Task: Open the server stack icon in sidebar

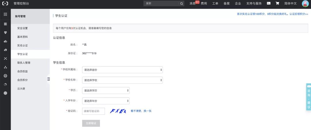Action: pos(5,24)
